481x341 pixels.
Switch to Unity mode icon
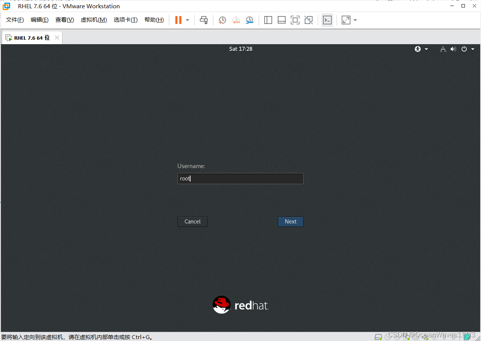click(x=308, y=20)
